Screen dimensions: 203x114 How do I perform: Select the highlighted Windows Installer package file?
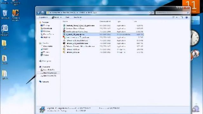click(103, 35)
